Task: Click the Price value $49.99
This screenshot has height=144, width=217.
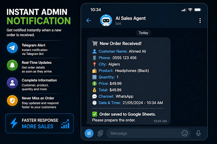Action: click(x=116, y=84)
